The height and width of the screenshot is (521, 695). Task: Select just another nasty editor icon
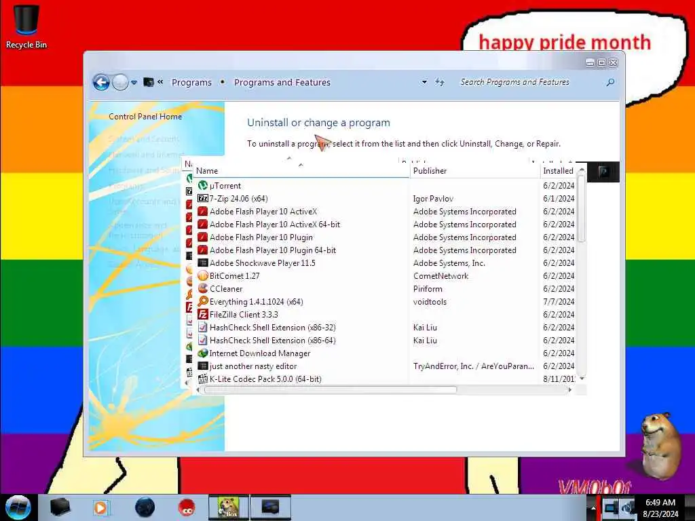pos(203,366)
